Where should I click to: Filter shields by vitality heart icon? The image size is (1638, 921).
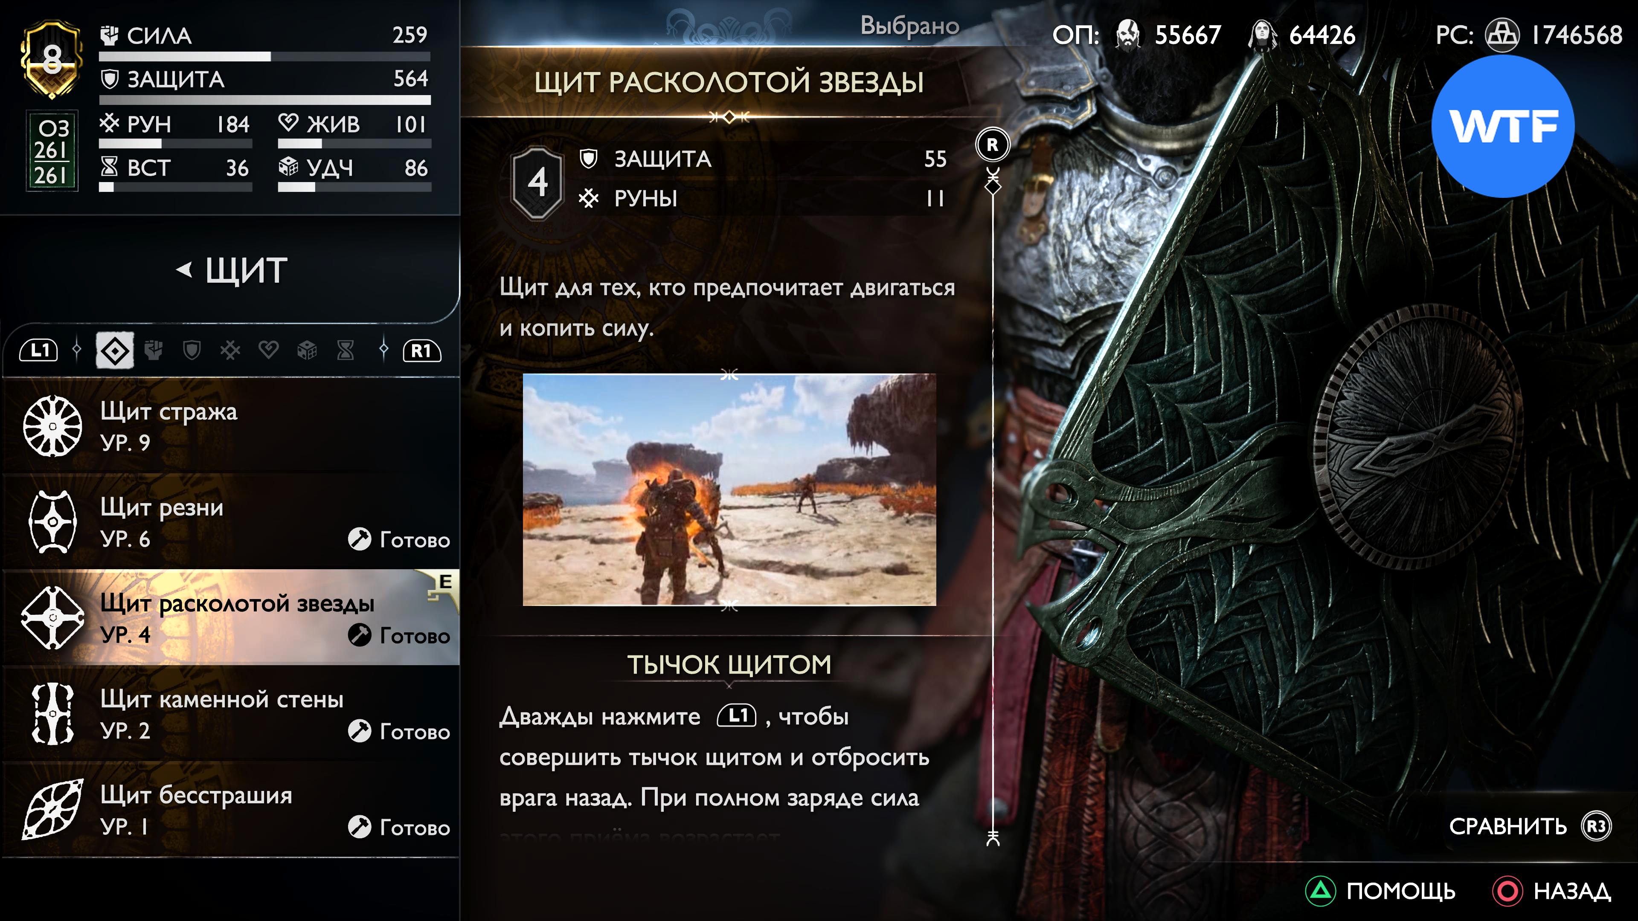pos(268,350)
